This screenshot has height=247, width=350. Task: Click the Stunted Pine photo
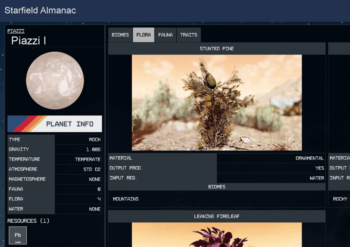tap(217, 103)
